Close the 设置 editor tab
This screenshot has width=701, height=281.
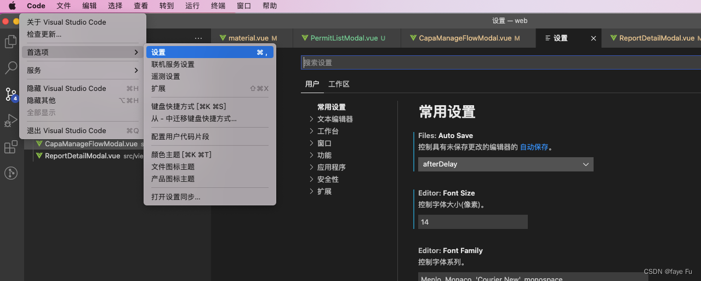(594, 38)
